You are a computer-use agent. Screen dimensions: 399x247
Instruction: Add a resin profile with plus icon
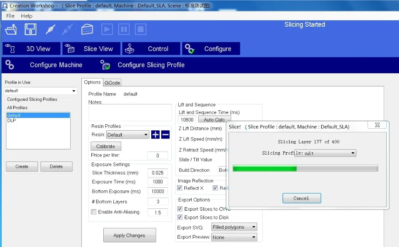155,134
